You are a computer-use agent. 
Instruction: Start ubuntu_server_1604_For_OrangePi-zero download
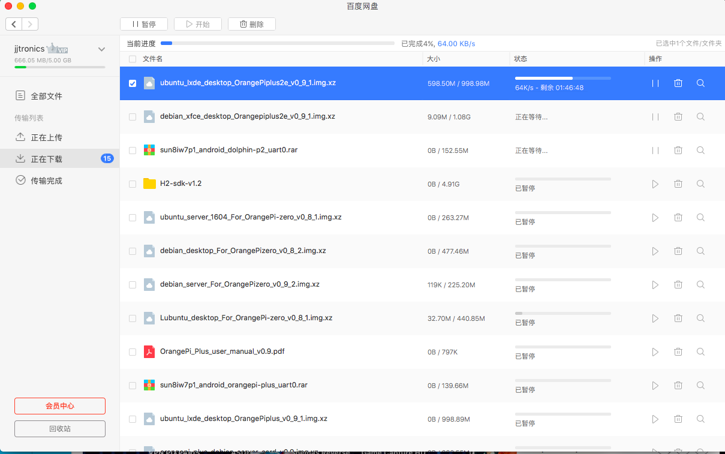(x=655, y=218)
